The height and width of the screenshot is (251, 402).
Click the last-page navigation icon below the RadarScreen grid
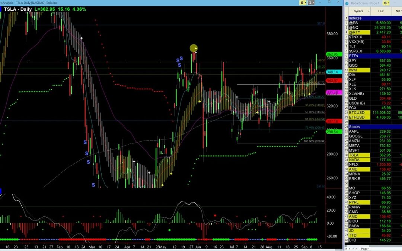pyautogui.click(x=356, y=248)
